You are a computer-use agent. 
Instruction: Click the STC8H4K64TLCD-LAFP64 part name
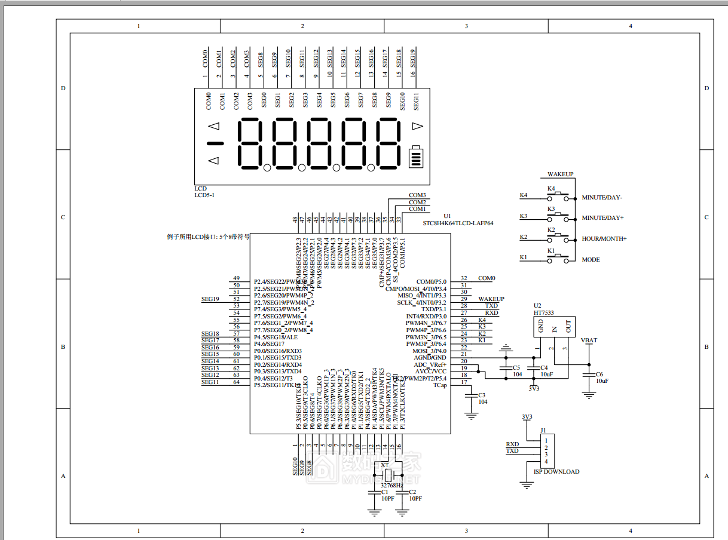point(458,223)
